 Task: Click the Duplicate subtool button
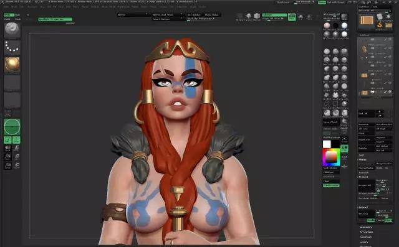(x=367, y=139)
